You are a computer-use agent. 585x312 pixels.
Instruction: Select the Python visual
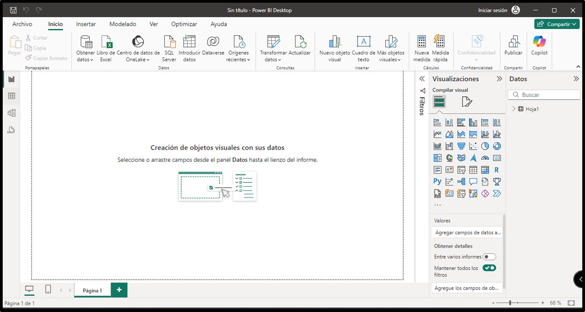coord(437,181)
